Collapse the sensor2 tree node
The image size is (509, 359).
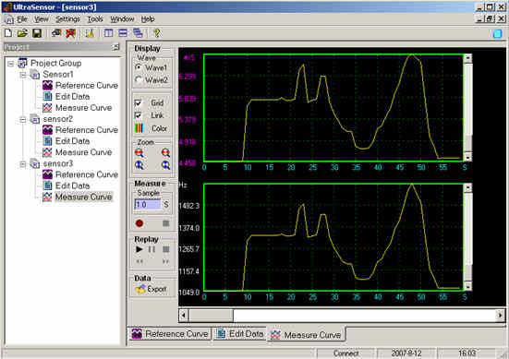[23, 119]
